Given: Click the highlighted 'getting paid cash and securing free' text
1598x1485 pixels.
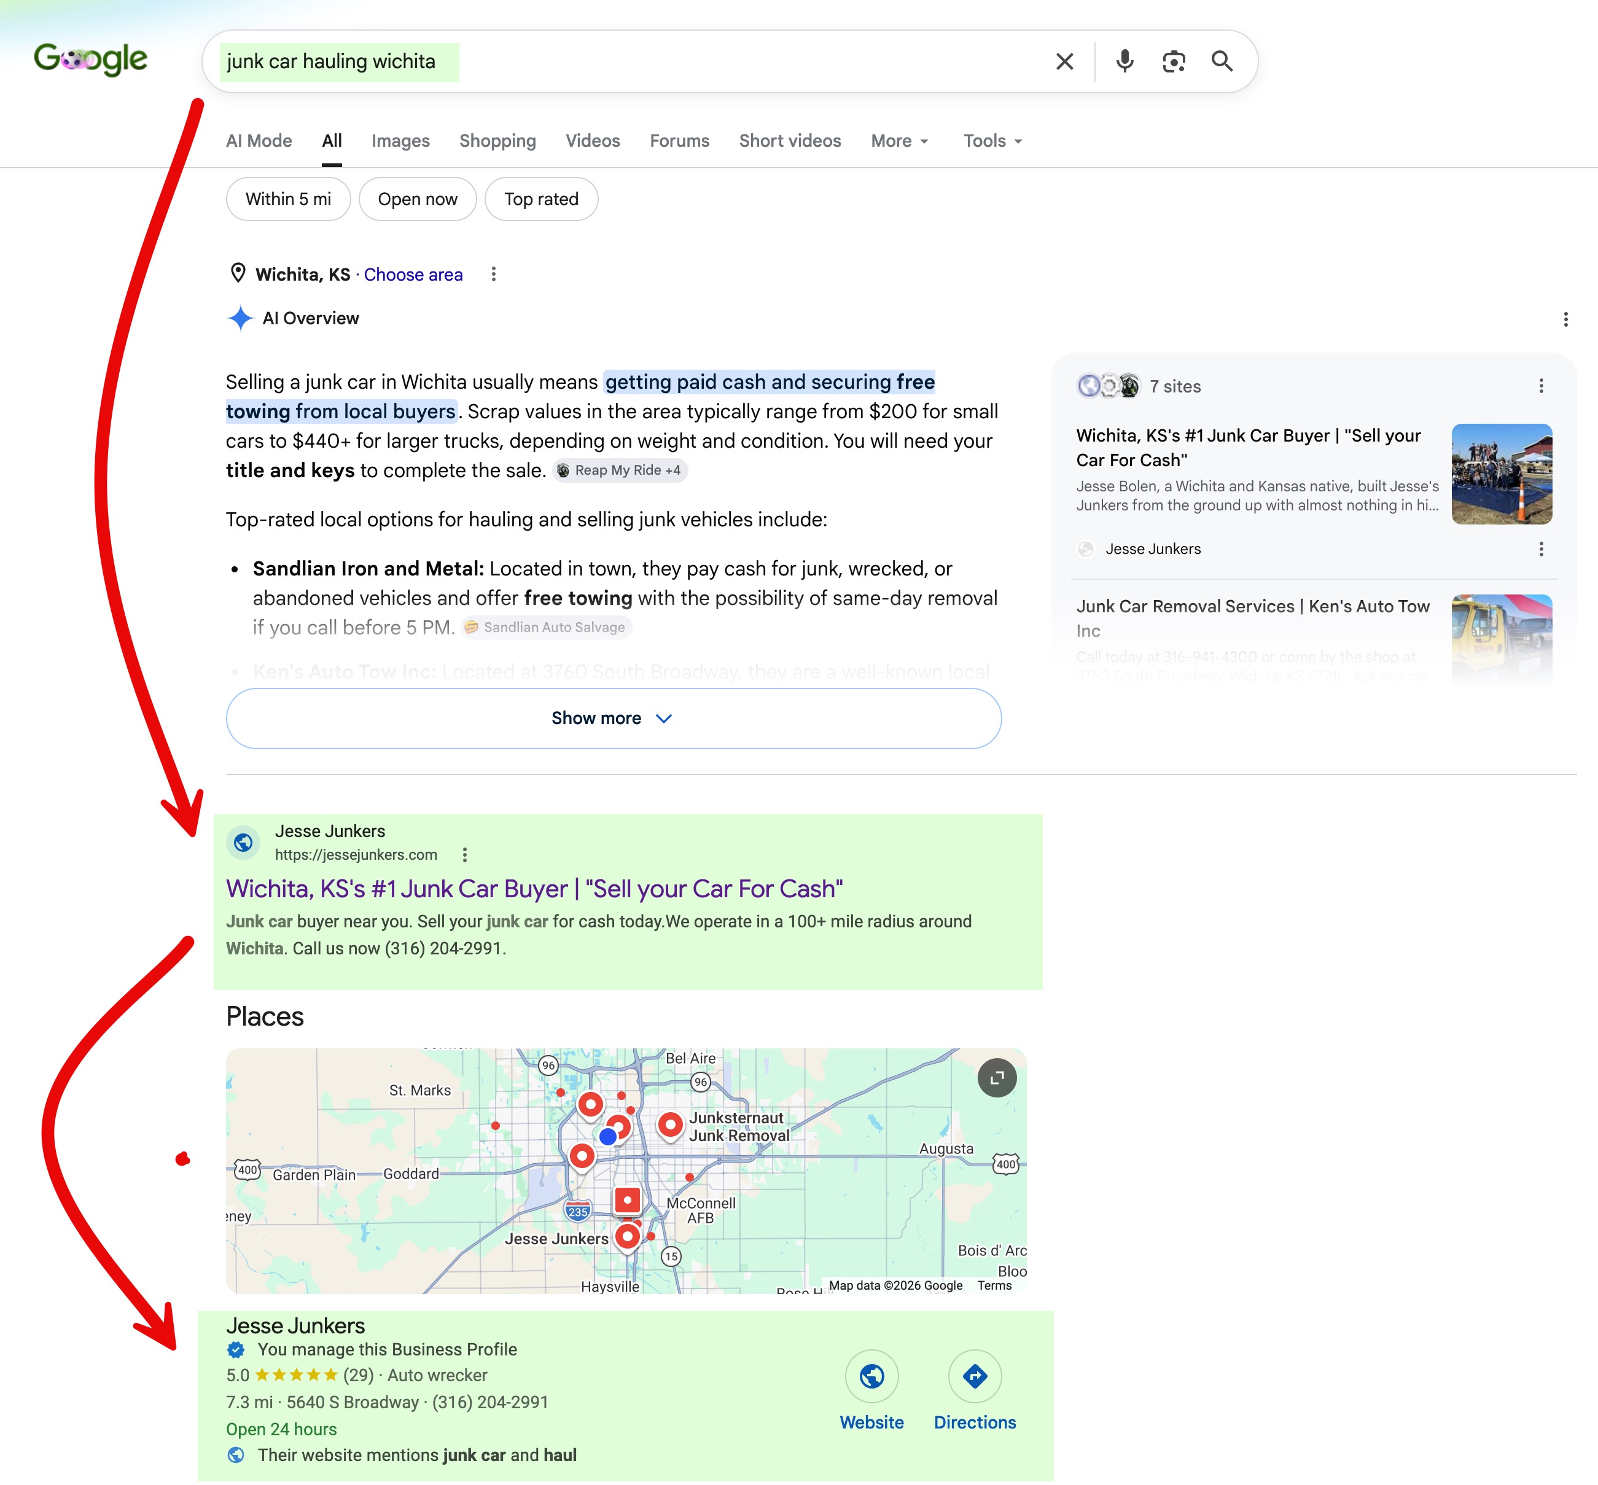Looking at the screenshot, I should pyautogui.click(x=770, y=382).
